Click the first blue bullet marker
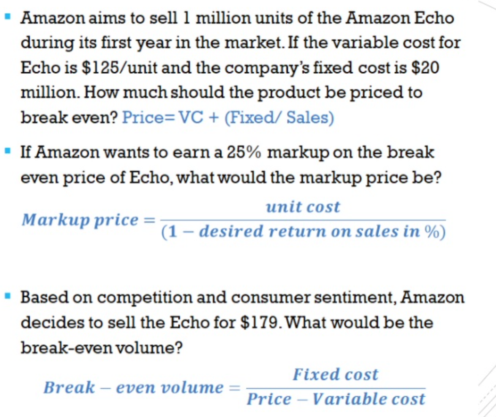Viewport: 496px width, 417px height. point(8,16)
